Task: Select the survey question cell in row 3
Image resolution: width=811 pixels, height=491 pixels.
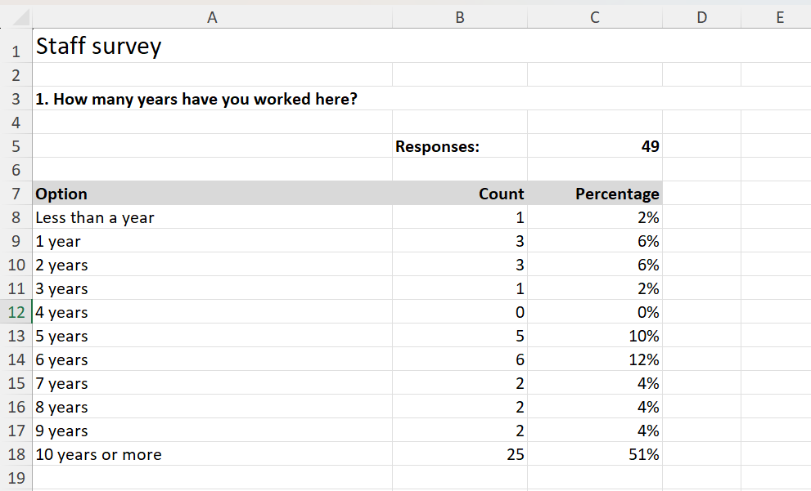Action: point(196,100)
